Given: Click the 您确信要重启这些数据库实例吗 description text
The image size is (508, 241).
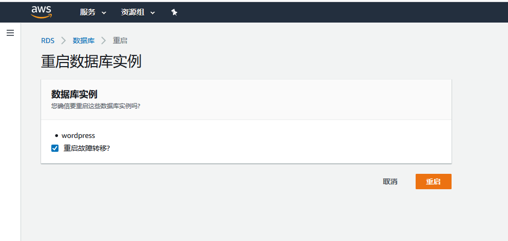Looking at the screenshot, I should [x=95, y=106].
